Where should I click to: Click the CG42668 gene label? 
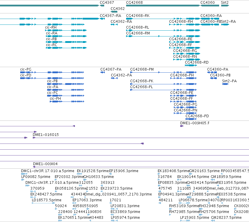(x=134, y=3)
